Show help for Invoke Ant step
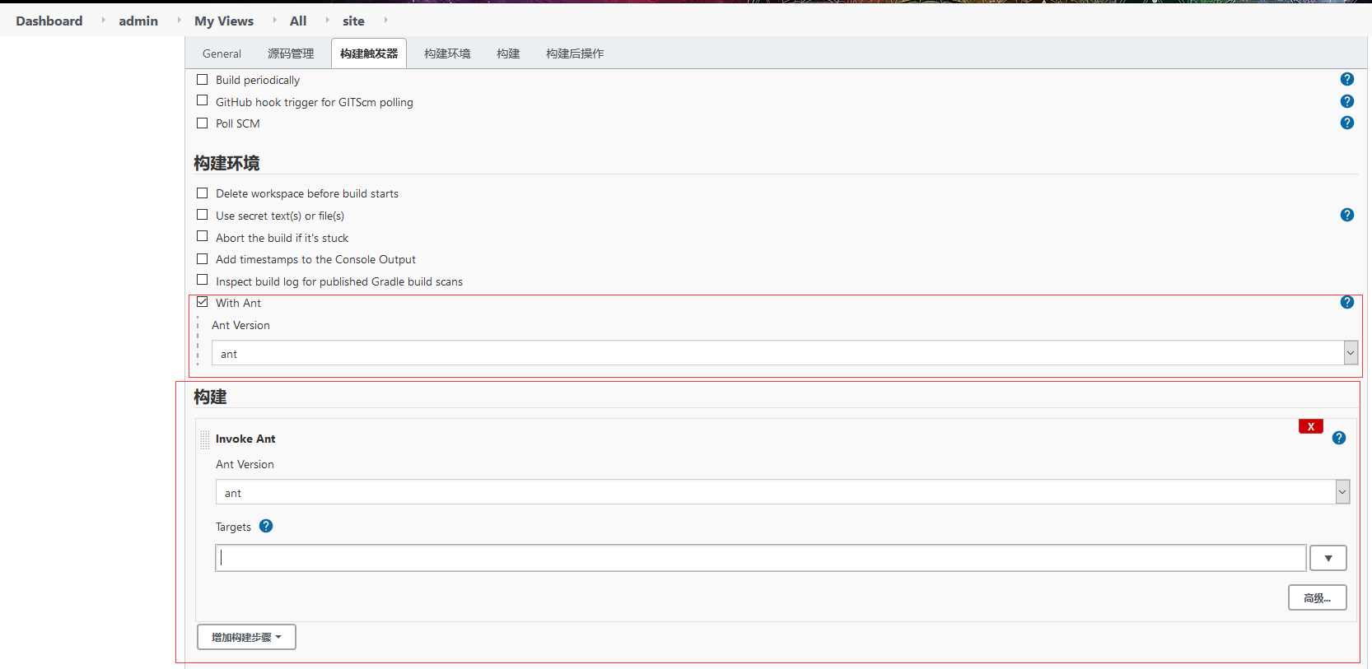 1339,438
